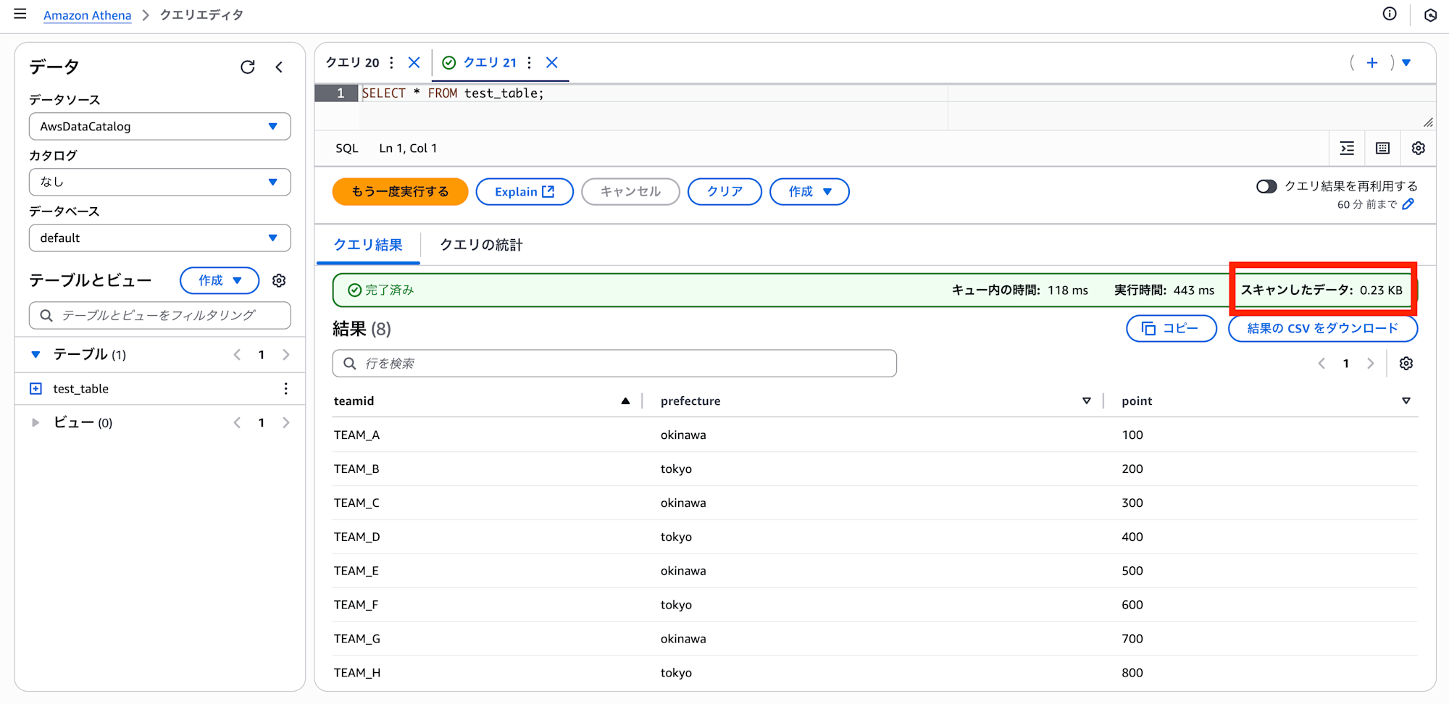The width and height of the screenshot is (1449, 704).
Task: Click the コピー results button
Action: click(x=1172, y=329)
